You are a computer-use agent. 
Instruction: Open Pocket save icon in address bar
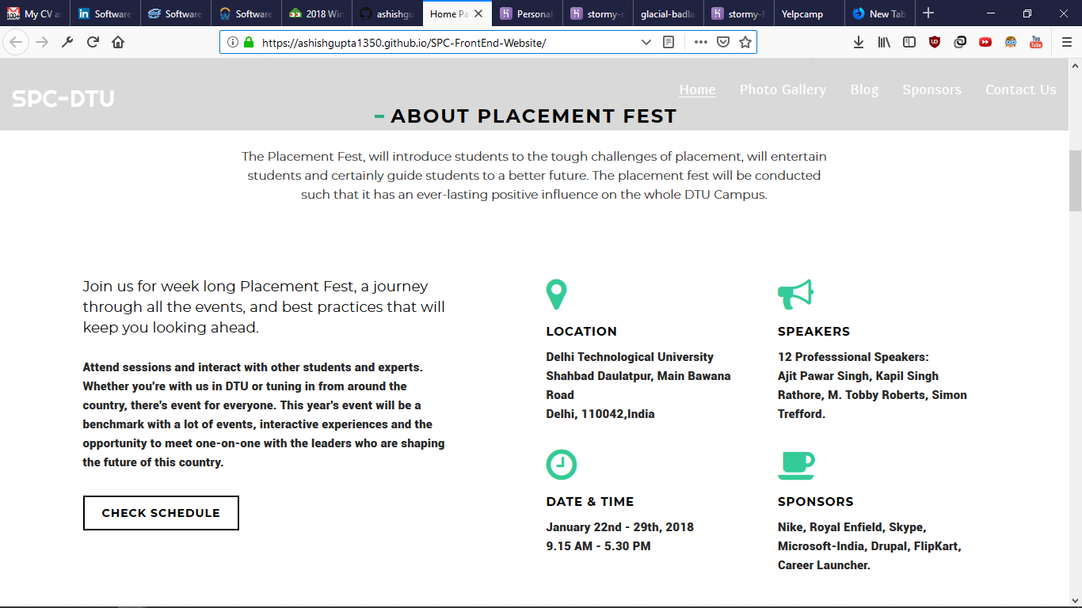pyautogui.click(x=722, y=42)
